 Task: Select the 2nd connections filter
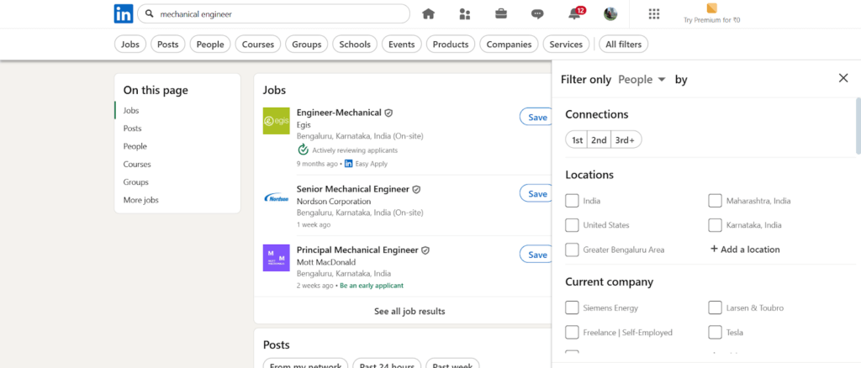(x=599, y=140)
